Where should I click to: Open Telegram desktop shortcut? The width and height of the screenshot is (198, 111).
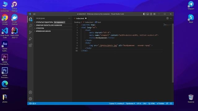point(191,6)
